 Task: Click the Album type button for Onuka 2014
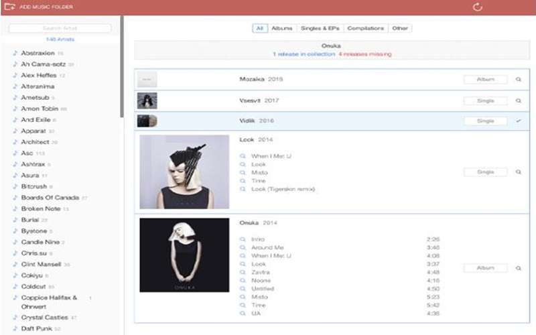[485, 268]
